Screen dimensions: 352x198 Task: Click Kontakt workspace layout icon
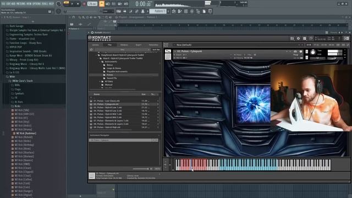[305, 38]
